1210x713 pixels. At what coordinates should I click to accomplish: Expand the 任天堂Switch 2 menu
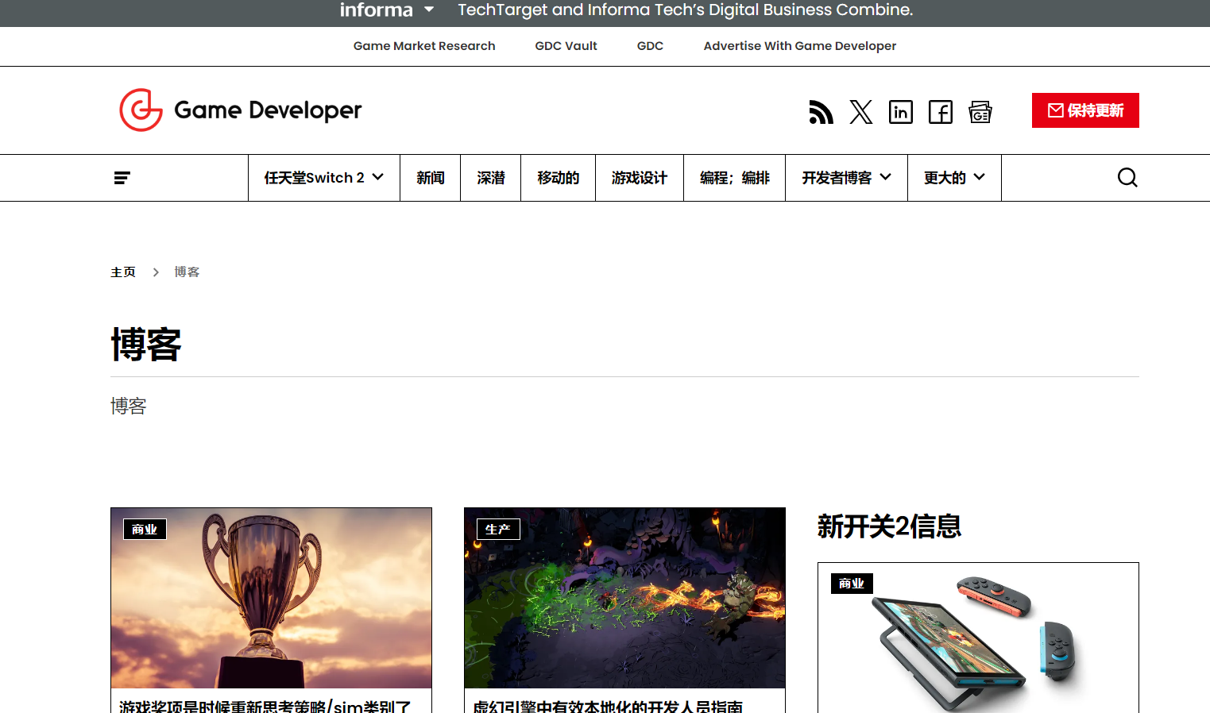point(324,178)
